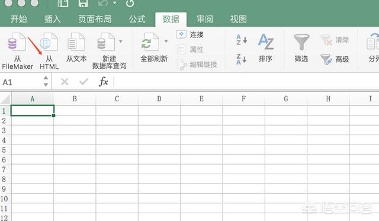Screen dimensions: 379x221
Task: Click Edit Links option
Action: (x=197, y=65)
